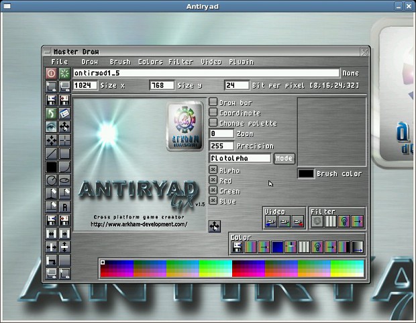Select the text tool marked A
The image size is (416, 323).
(64, 207)
